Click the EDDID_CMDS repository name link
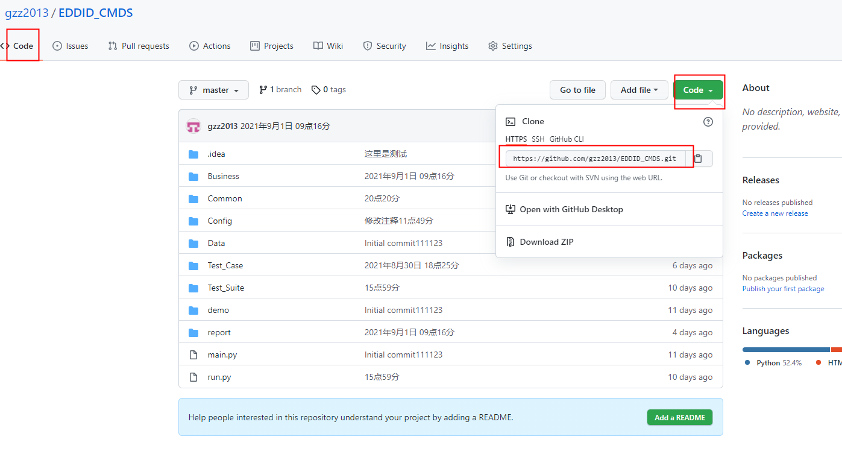The height and width of the screenshot is (451, 842). tap(96, 13)
